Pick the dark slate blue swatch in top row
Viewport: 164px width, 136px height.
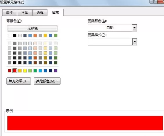(x=25, y=35)
